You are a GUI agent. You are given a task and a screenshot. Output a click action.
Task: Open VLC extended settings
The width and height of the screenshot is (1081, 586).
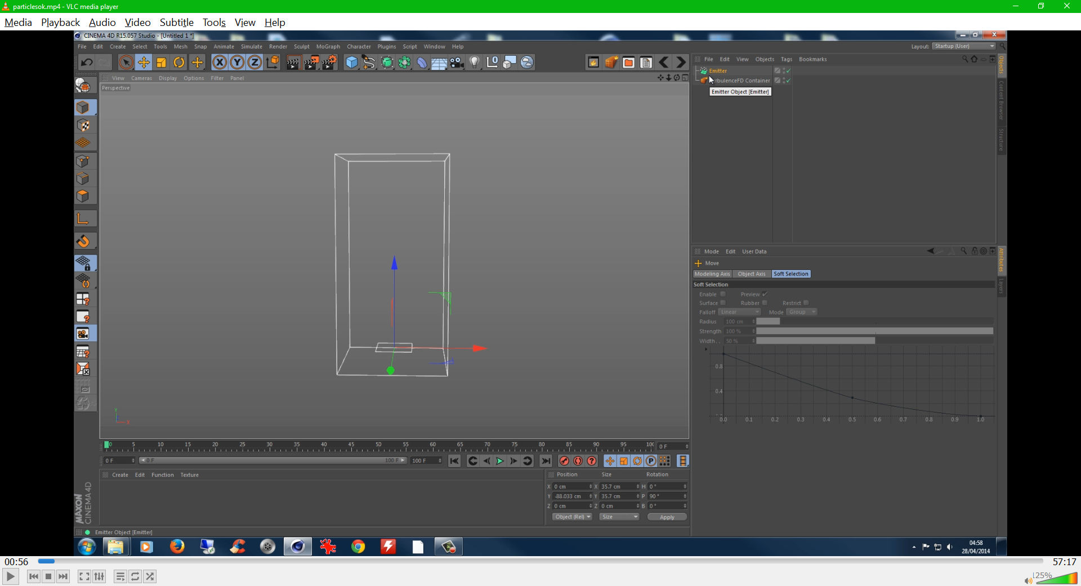100,576
